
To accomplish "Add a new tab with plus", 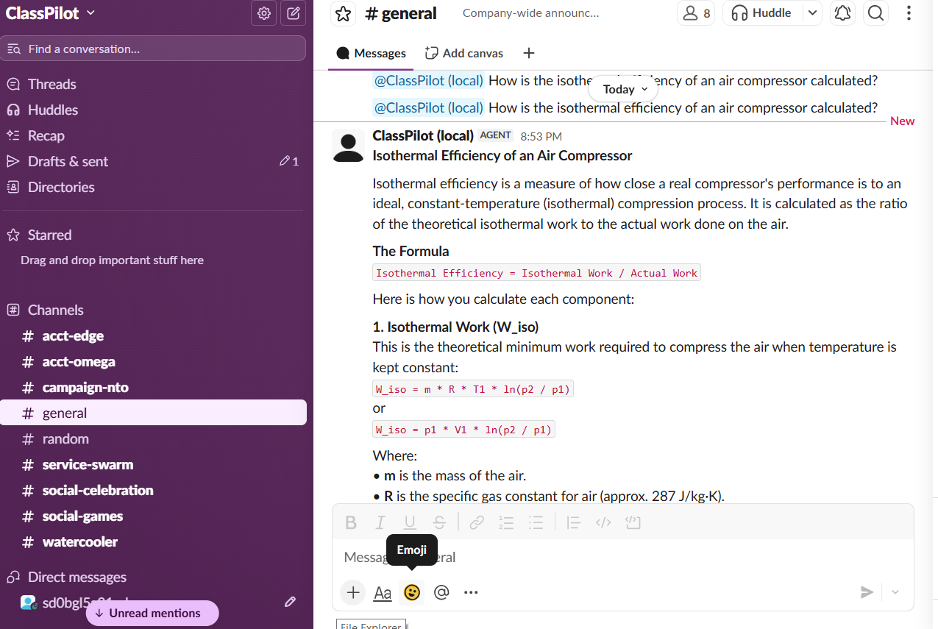I will 529,53.
